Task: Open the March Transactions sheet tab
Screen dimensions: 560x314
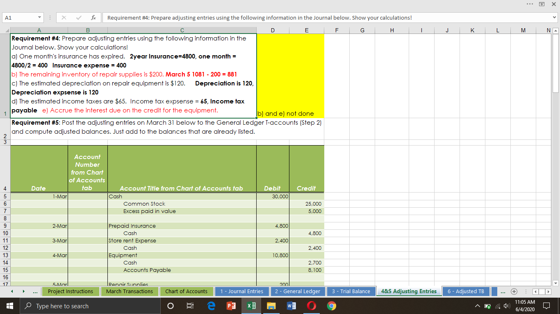Action: [x=130, y=292]
